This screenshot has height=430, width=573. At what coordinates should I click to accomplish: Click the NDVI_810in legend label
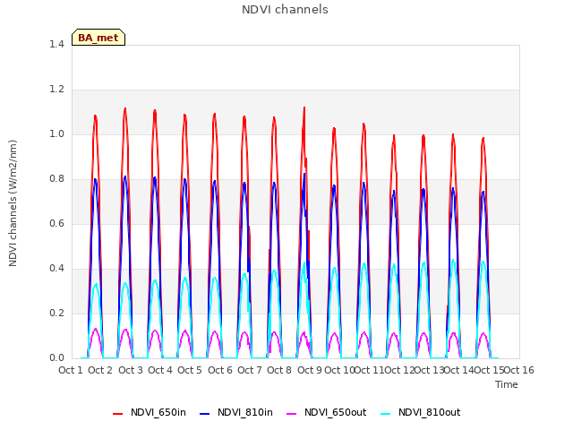tap(245, 412)
